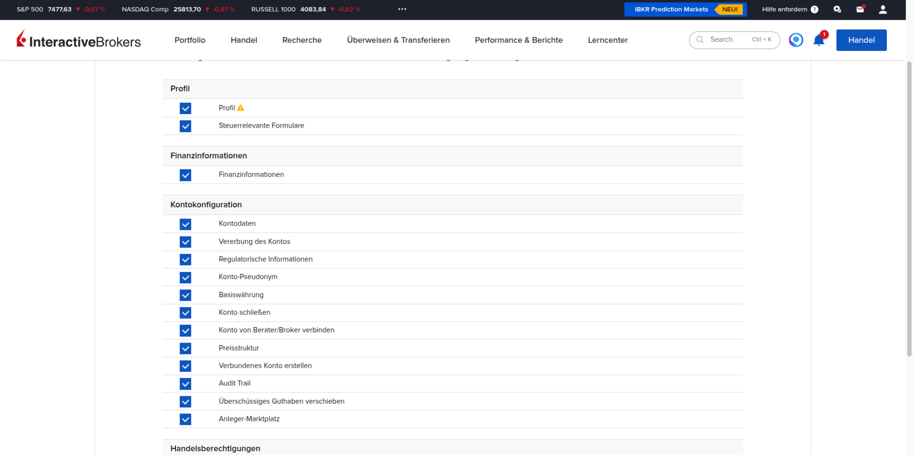Focus the Search input field
Image resolution: width=913 pixels, height=455 pixels.
click(734, 40)
